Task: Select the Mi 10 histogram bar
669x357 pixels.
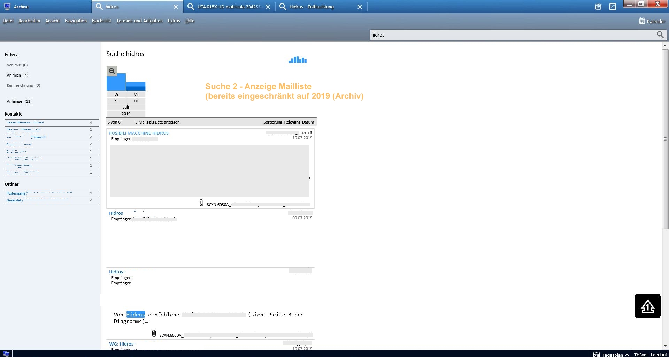Action: (136, 86)
